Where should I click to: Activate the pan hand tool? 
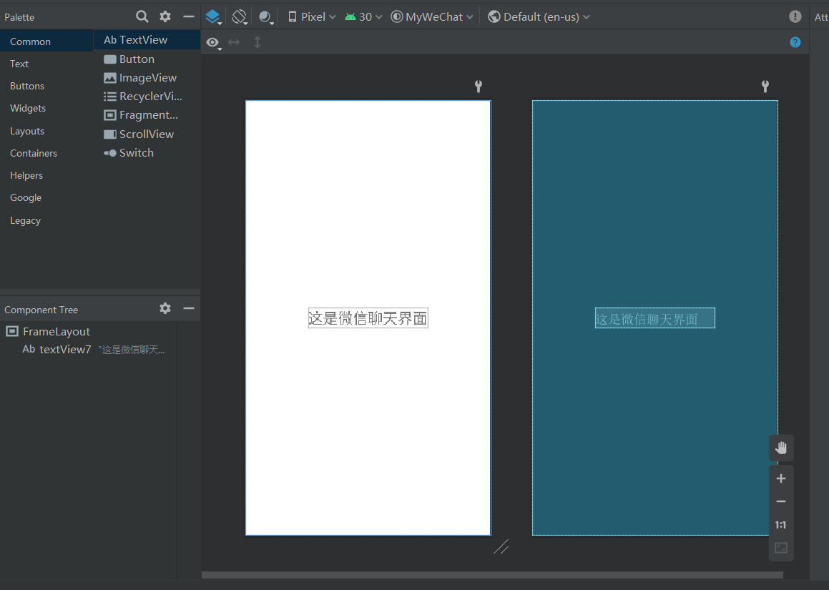[x=781, y=448]
